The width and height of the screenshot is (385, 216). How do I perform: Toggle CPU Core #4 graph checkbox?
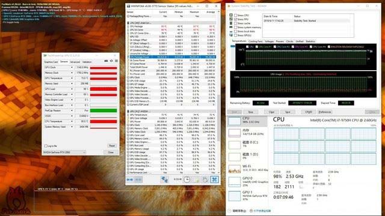point(311,47)
